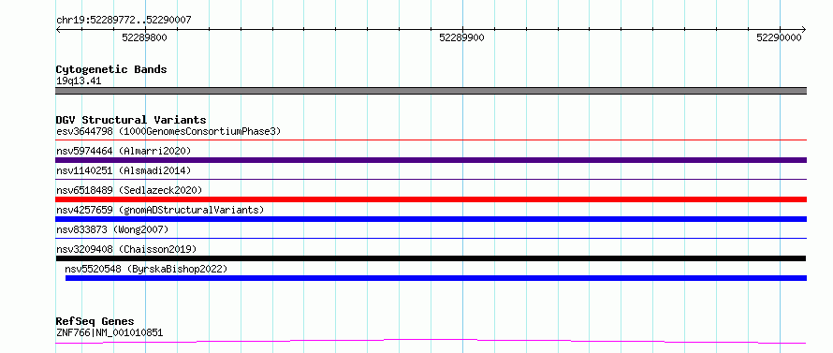
Task: Open the nsv833873 (Wong2007) label
Action: [112, 229]
